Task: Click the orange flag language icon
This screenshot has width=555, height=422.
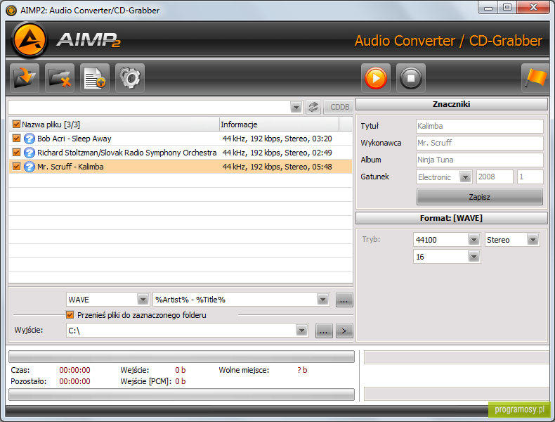Action: point(535,78)
